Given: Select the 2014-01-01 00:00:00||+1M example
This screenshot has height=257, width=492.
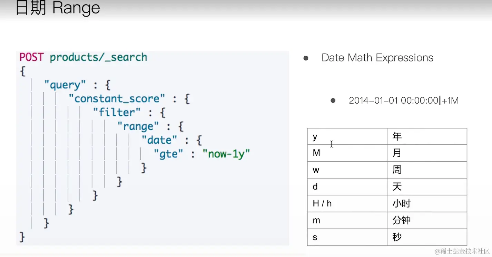Looking at the screenshot, I should coord(404,101).
